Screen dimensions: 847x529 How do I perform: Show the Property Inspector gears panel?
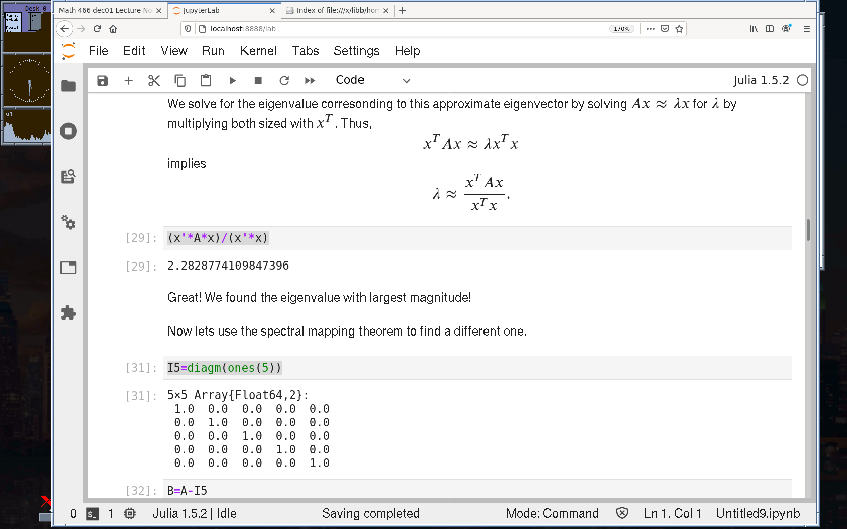tap(68, 222)
